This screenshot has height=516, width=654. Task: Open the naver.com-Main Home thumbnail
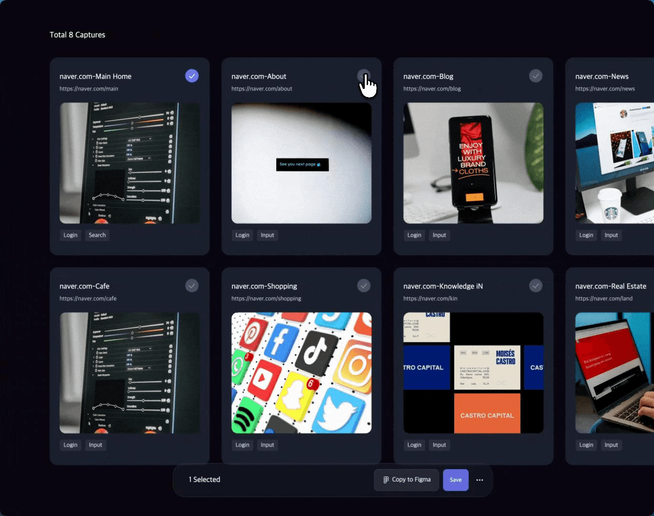tap(130, 163)
